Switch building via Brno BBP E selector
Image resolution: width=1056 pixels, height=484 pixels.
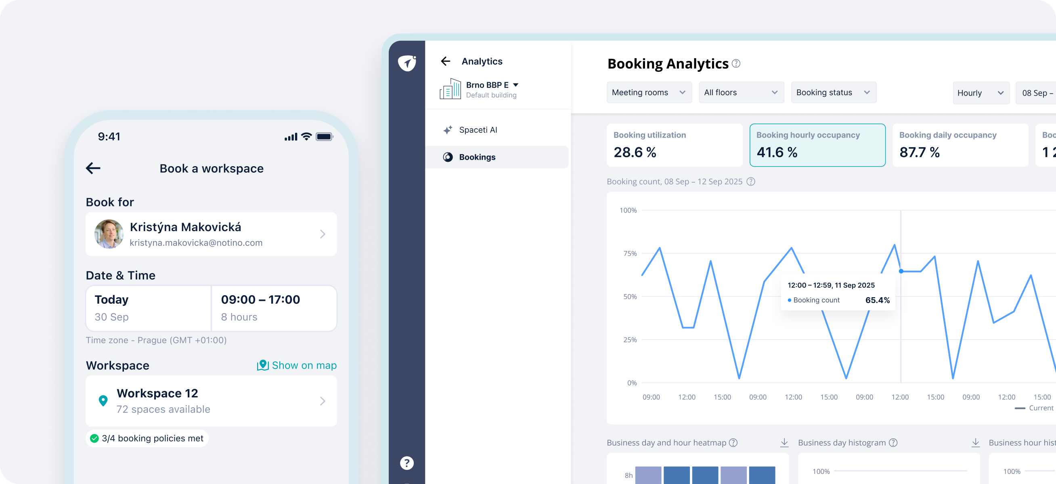click(x=492, y=85)
